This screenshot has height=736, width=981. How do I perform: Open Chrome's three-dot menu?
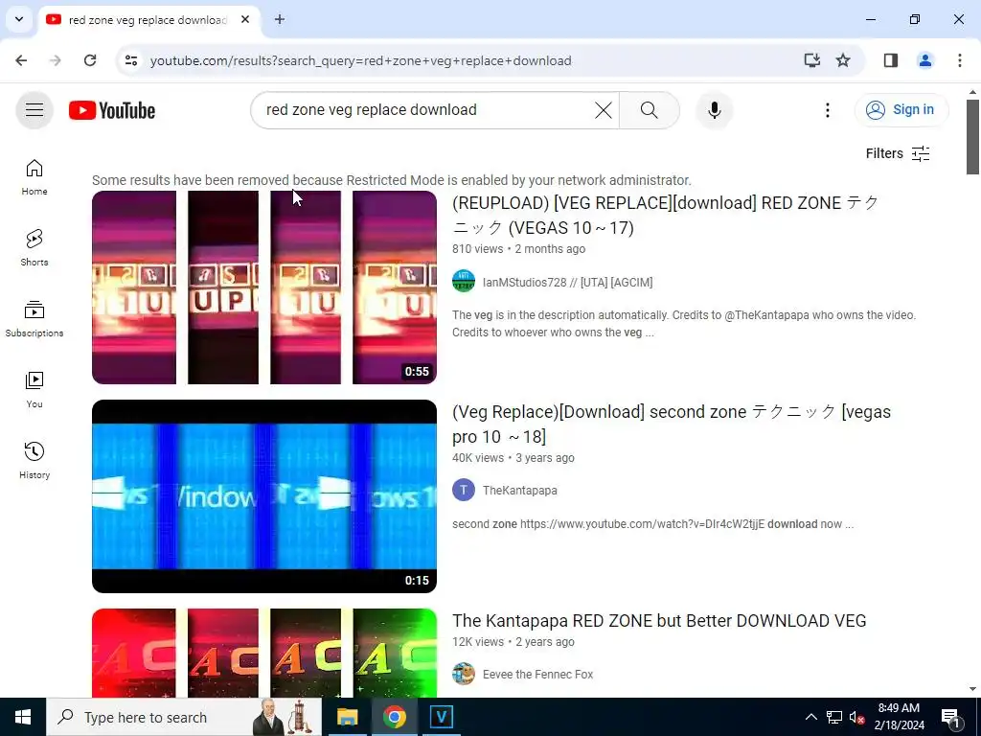pyautogui.click(x=960, y=60)
